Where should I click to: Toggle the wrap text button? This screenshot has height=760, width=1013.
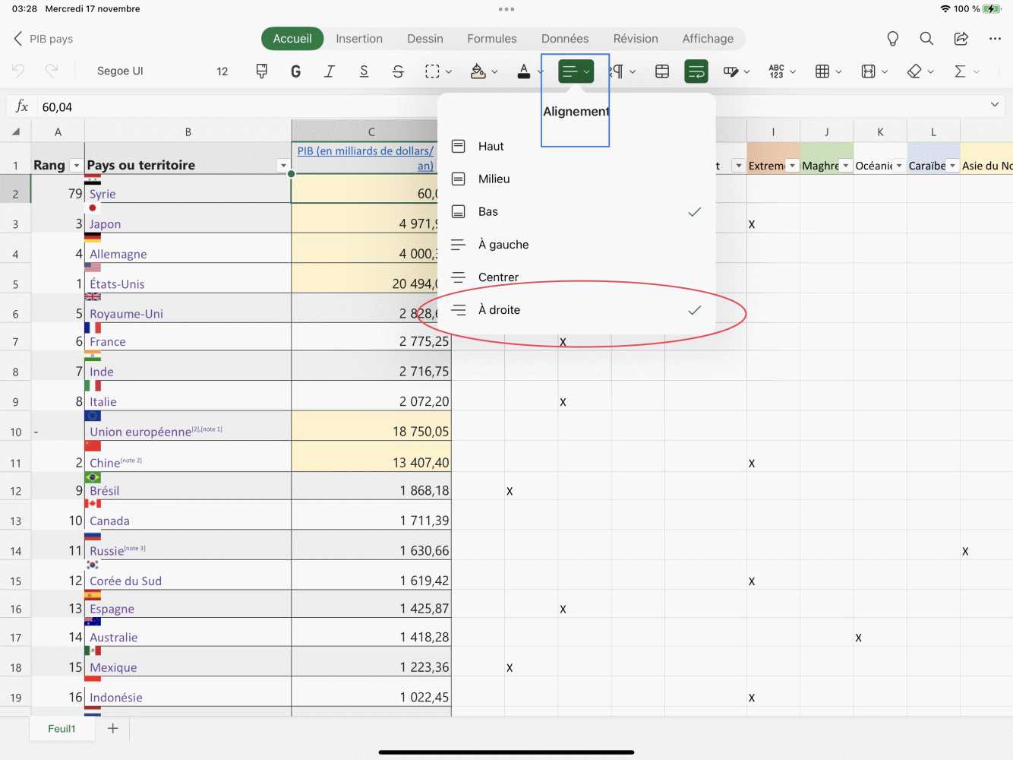click(696, 71)
